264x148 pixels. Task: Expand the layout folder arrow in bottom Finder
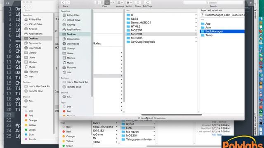click(154, 124)
